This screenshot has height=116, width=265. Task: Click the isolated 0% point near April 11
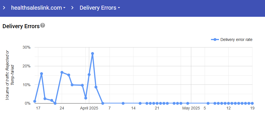point(123,103)
